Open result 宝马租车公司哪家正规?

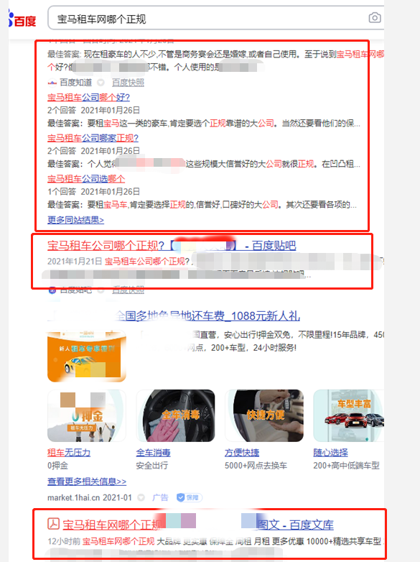[93, 138]
